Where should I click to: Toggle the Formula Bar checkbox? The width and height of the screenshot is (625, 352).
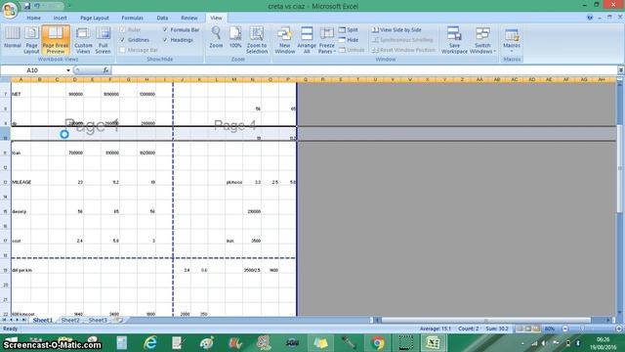(x=165, y=30)
